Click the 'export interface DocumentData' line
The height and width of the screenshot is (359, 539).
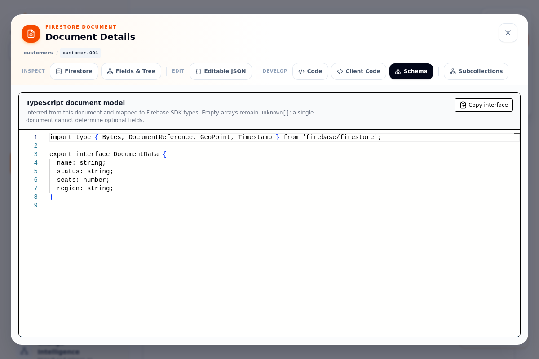(x=108, y=154)
